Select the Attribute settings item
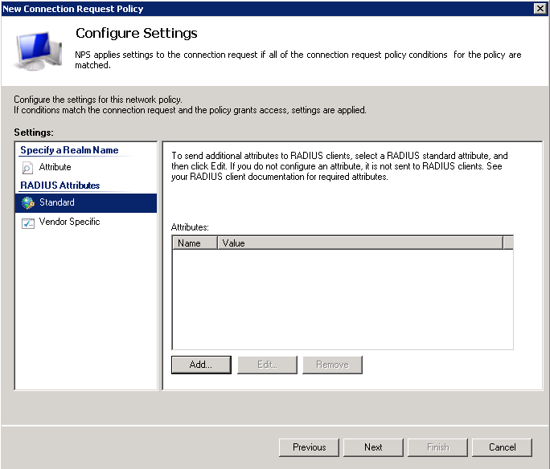This screenshot has width=550, height=469. (x=86, y=167)
